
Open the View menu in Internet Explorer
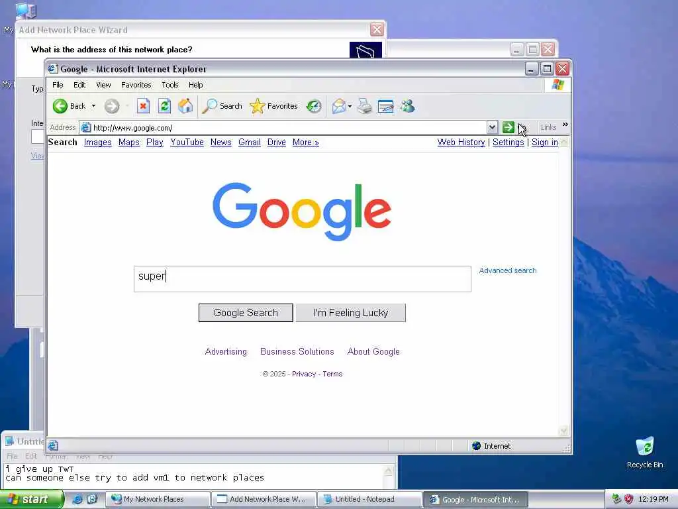click(x=103, y=85)
